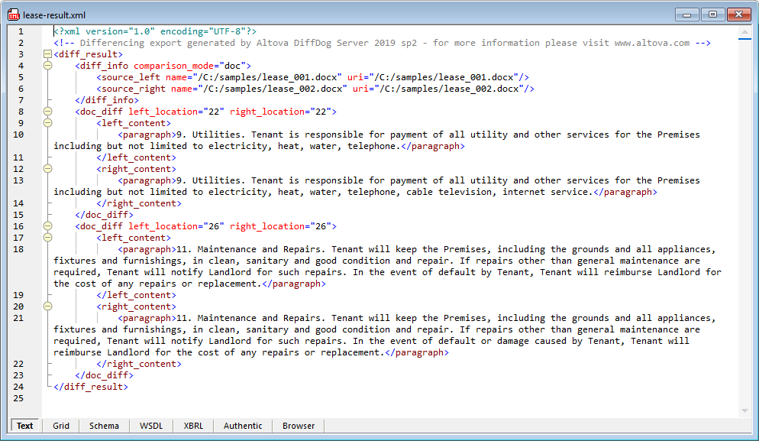Select the Text view tab

click(24, 426)
